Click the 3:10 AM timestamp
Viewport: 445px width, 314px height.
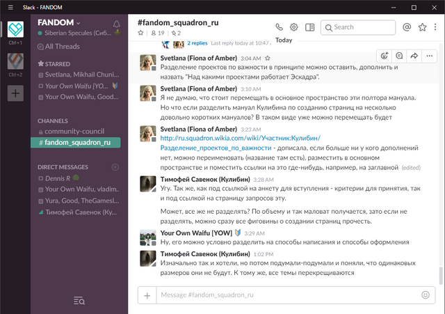click(250, 89)
